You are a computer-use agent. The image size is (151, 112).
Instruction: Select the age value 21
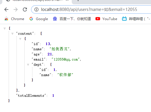pos(50,54)
